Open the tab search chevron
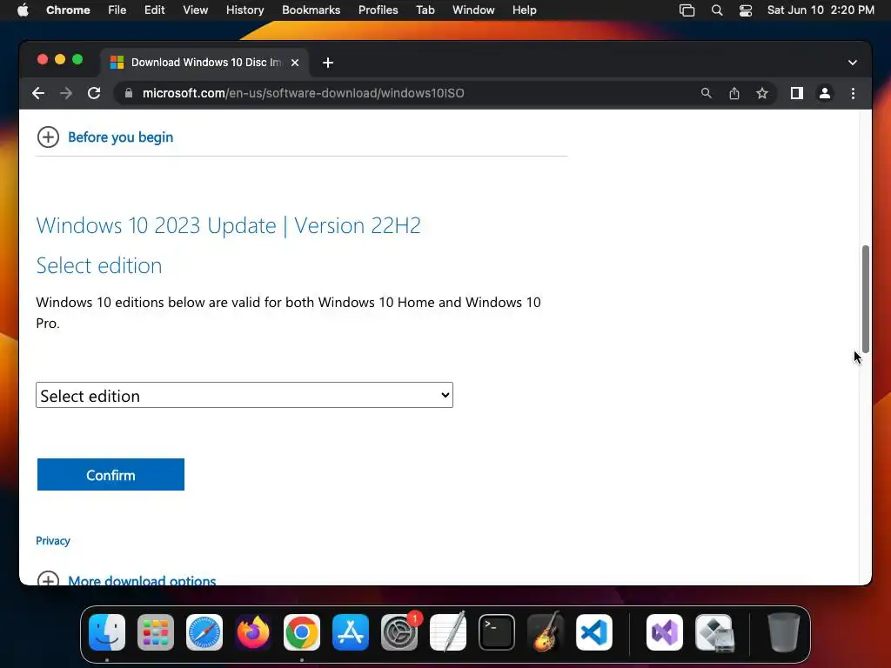This screenshot has height=668, width=891. [x=853, y=63]
